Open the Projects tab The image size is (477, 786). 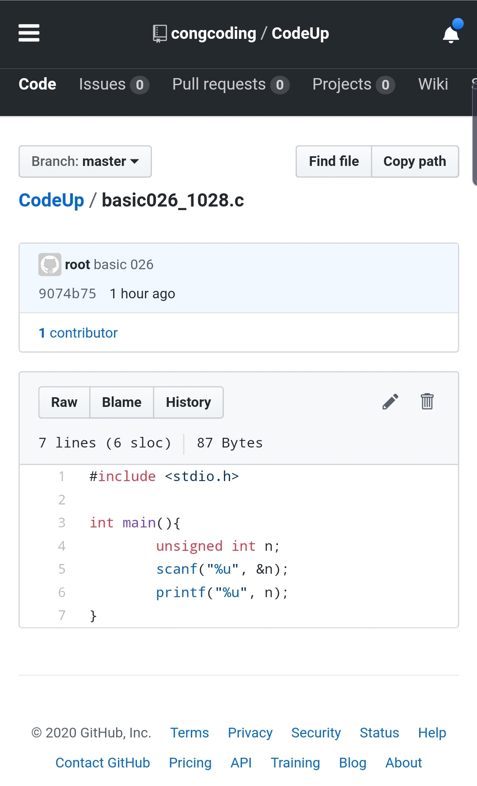pyautogui.click(x=353, y=84)
